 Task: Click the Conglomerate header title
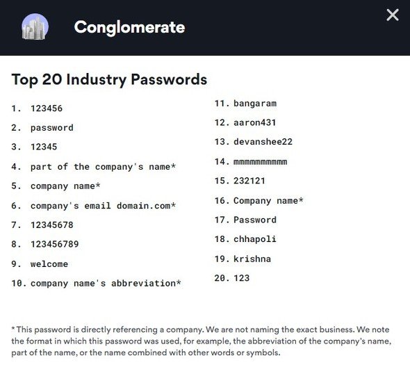(x=129, y=27)
